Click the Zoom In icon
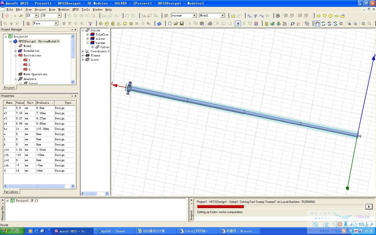 pos(349,23)
